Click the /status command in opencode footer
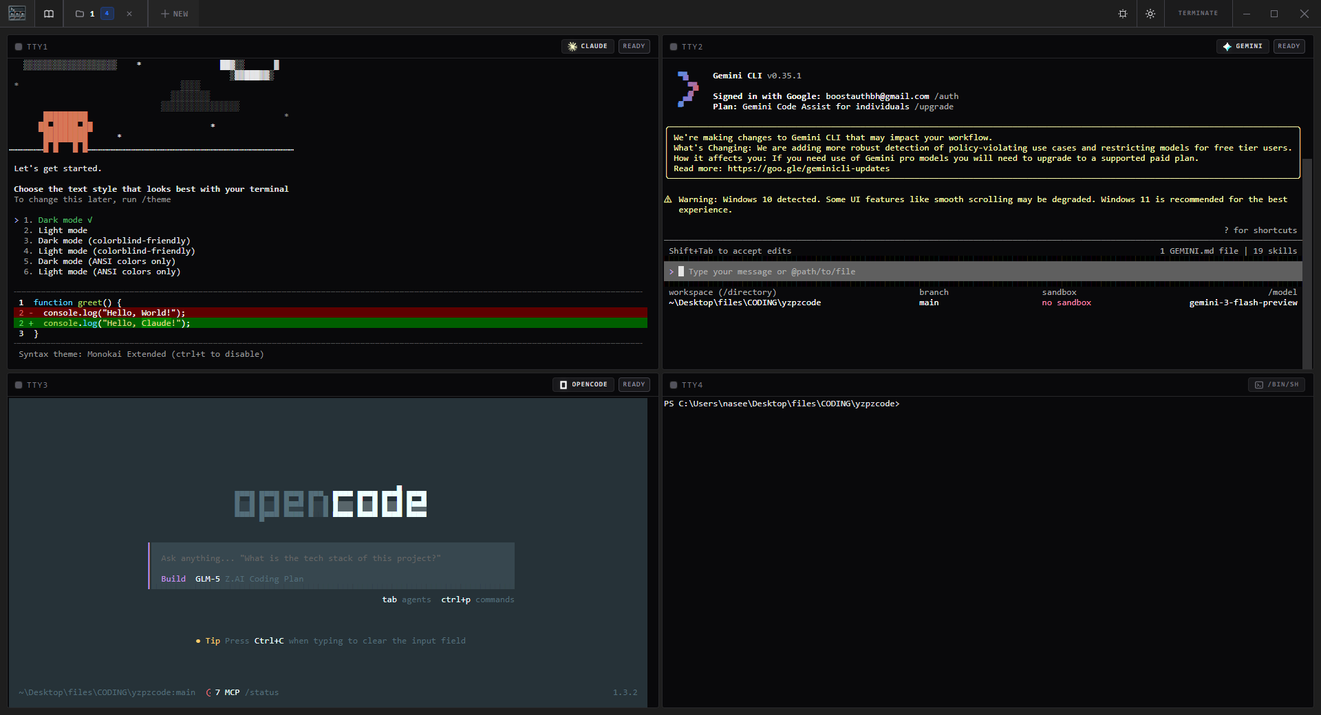This screenshot has width=1321, height=715. pos(262,692)
